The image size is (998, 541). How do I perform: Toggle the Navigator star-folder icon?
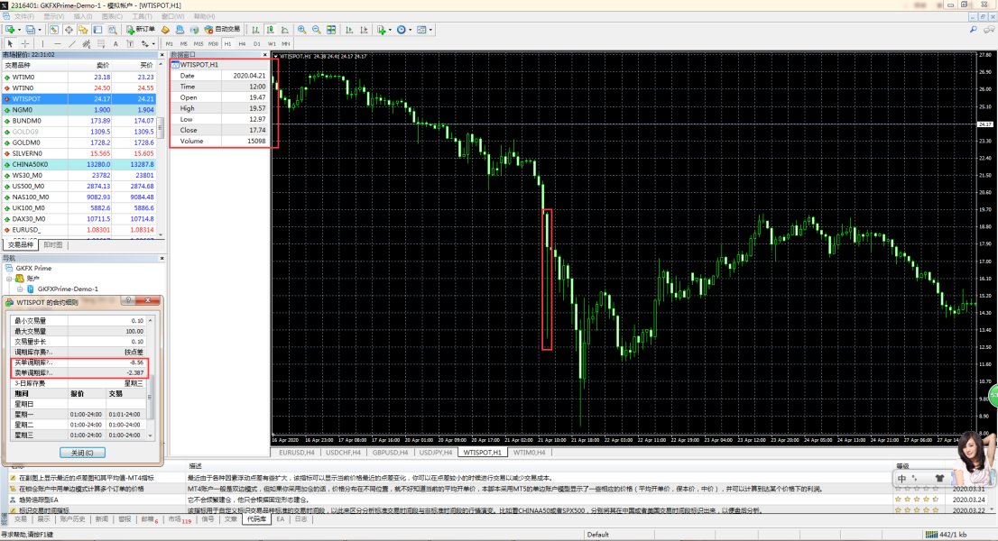[83, 29]
